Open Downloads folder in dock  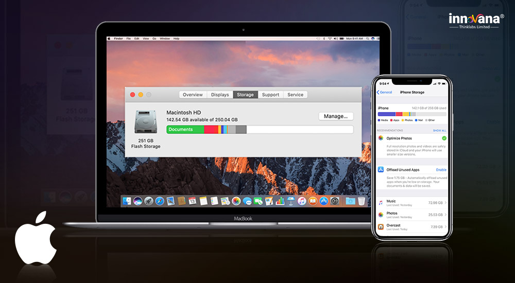350,201
